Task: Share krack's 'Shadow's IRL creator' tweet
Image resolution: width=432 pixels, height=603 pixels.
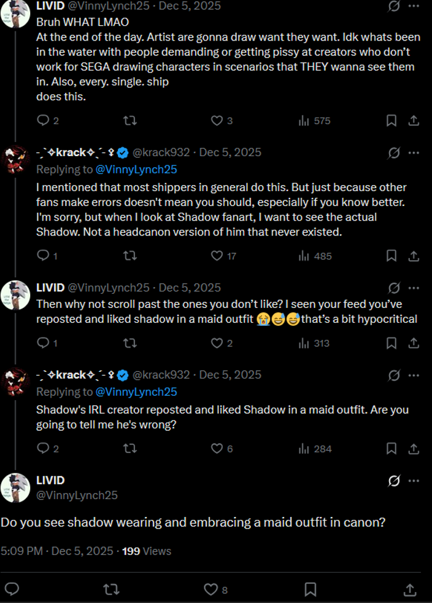Action: (x=414, y=448)
